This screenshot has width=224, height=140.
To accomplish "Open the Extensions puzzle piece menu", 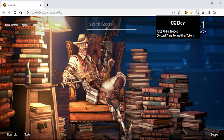I will coord(203,13).
